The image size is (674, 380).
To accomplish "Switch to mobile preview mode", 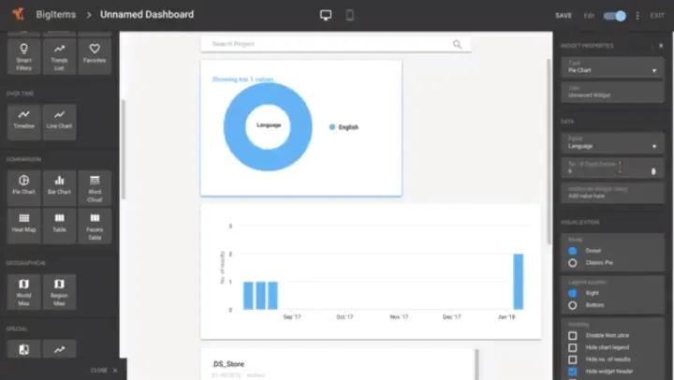I will 350,15.
